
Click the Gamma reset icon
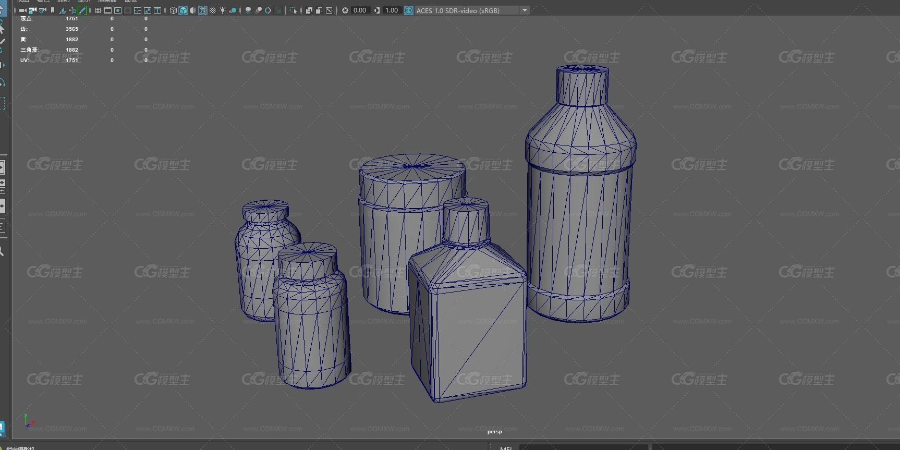(x=377, y=10)
